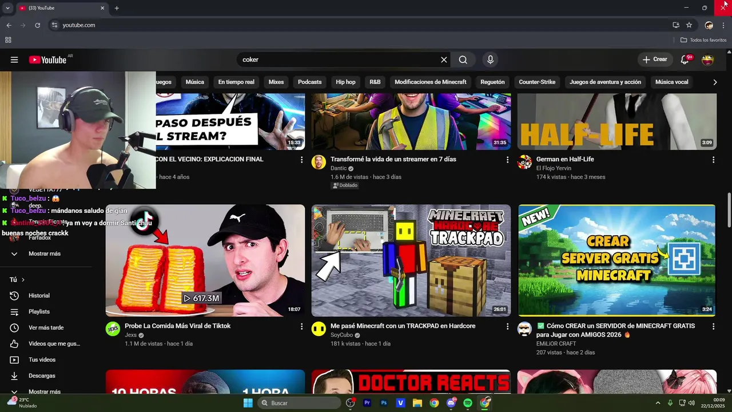The image size is (732, 412).
Task: Go back in Chrome
Action: click(9, 25)
